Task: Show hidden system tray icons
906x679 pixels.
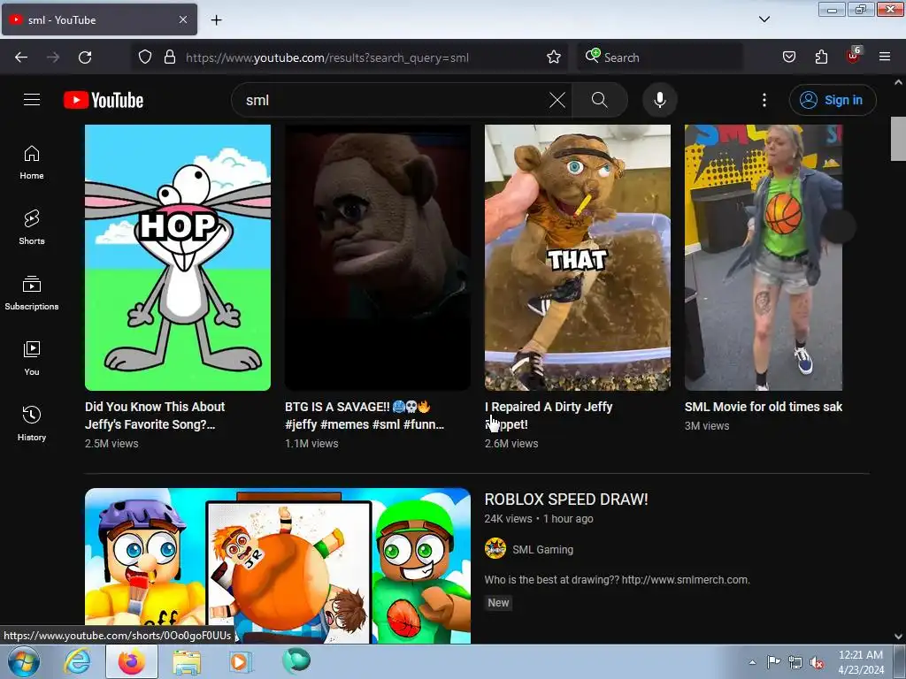Action: [752, 662]
